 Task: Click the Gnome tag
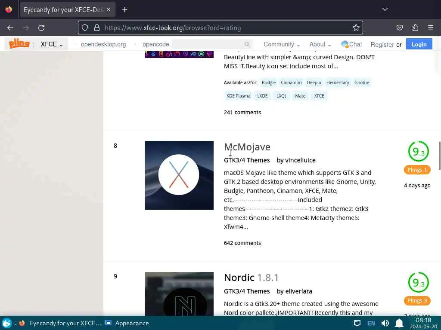(362, 82)
